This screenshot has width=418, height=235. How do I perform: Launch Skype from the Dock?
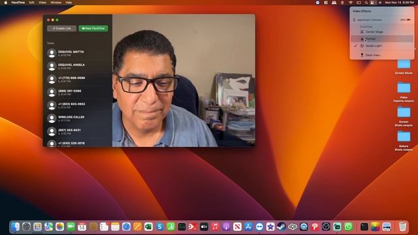click(159, 227)
